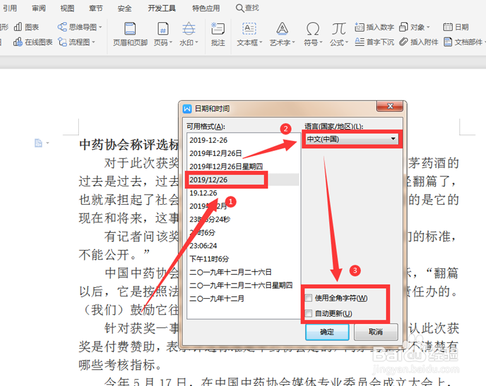Click the Date (日期) ribbon button
The height and width of the screenshot is (386, 486).
(456, 27)
